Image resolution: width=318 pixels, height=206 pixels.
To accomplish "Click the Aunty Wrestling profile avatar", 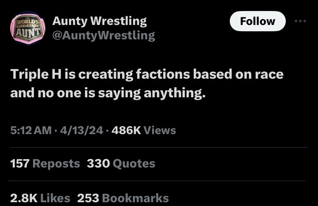I will (x=28, y=28).
